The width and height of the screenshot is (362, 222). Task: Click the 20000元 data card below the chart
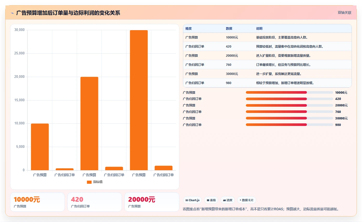(x=152, y=202)
